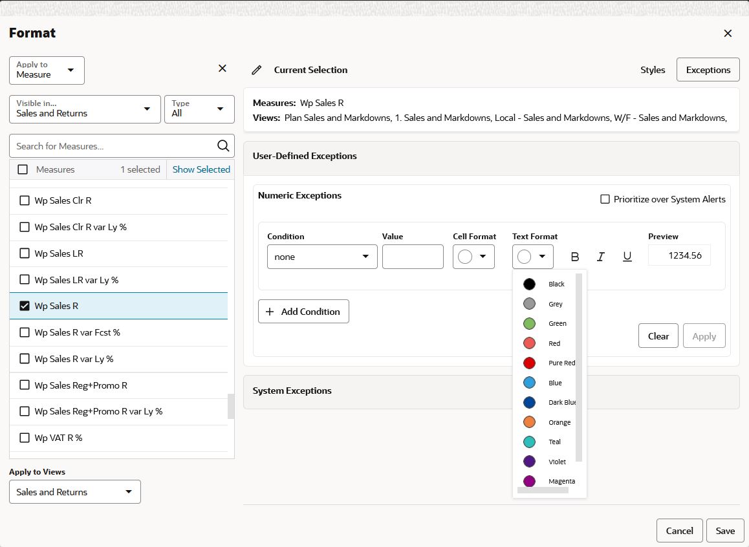Open the Condition dropdown showing none
Image resolution: width=749 pixels, height=547 pixels.
(x=322, y=257)
